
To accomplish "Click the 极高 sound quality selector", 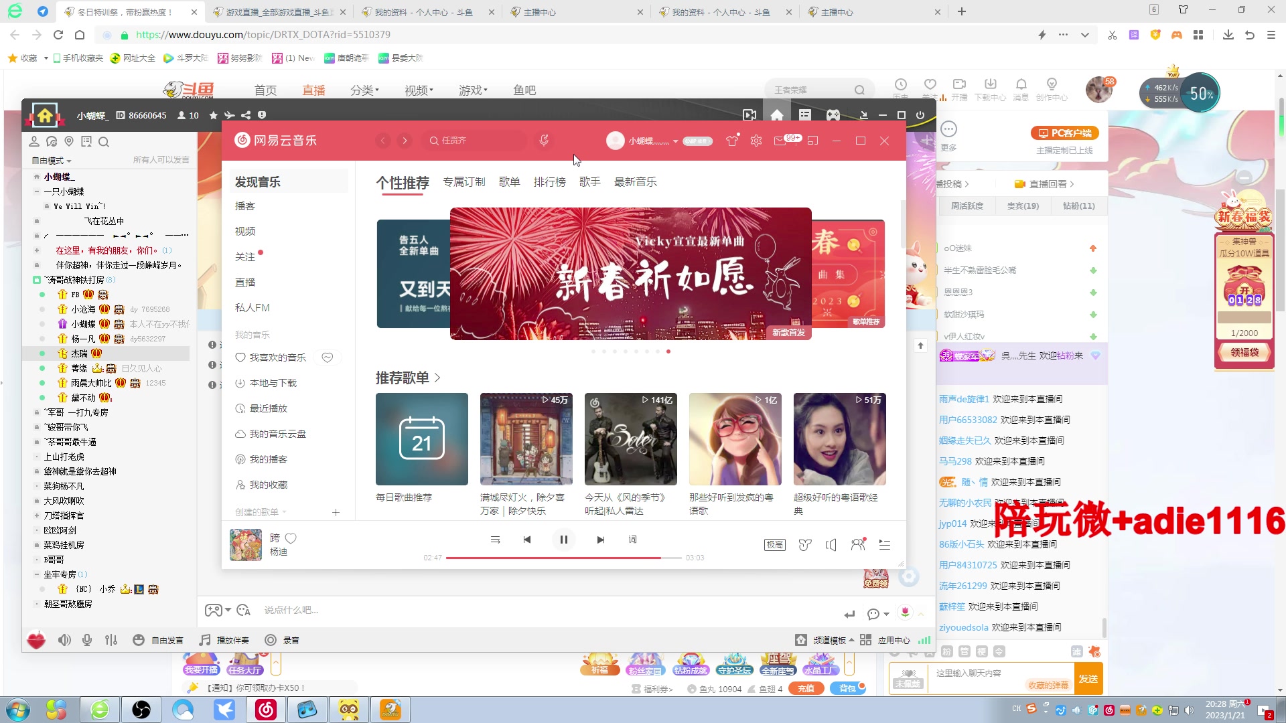I will point(775,545).
